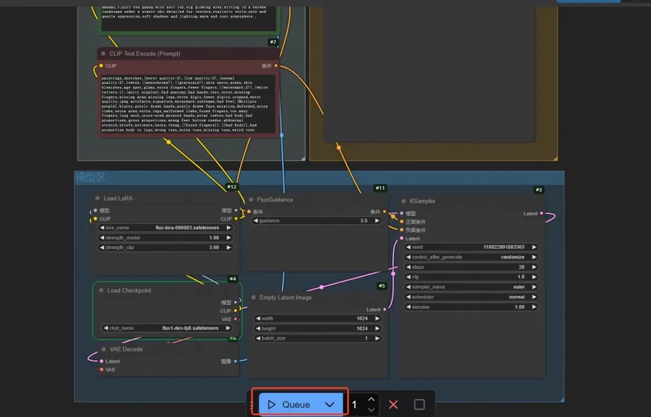Screen dimensions: 651x417
Task: Click the cfg 1.0 value
Action: point(521,277)
